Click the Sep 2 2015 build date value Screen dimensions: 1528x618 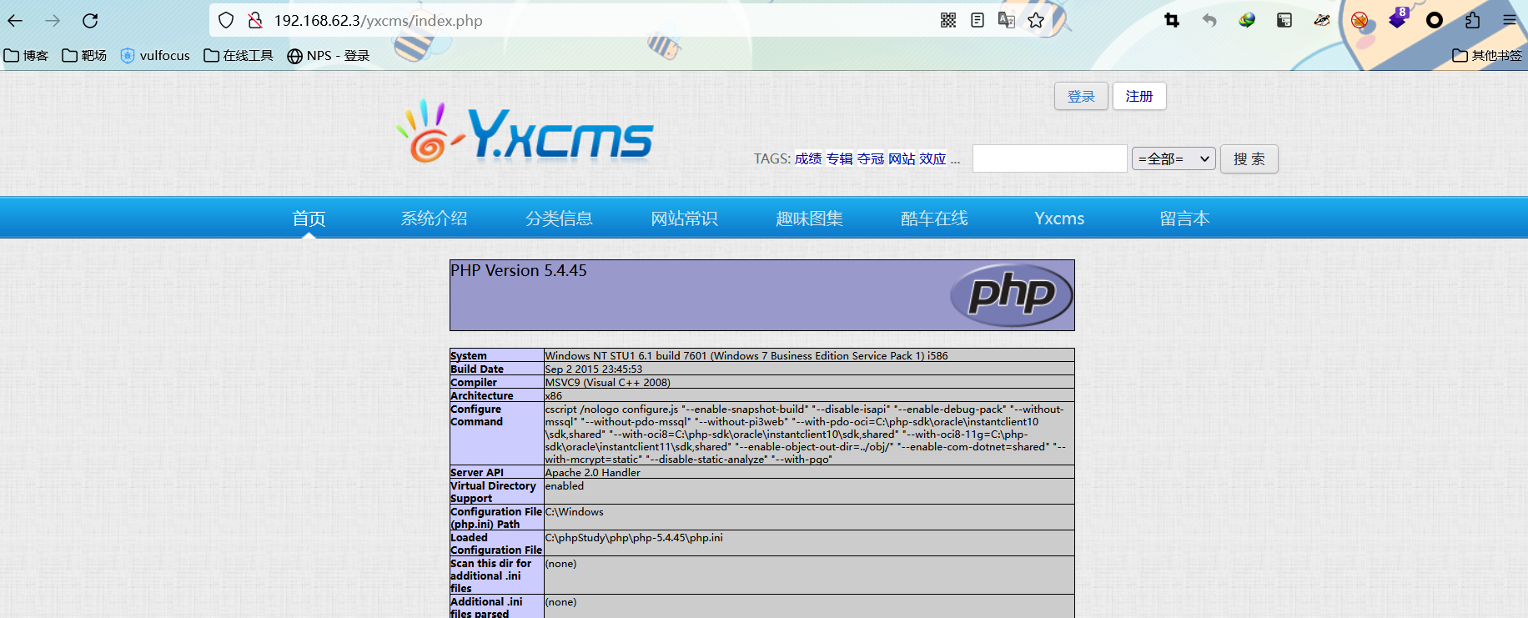pos(594,369)
